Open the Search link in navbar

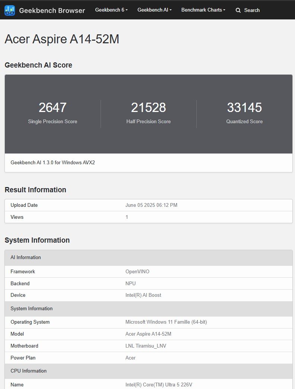pos(252,10)
